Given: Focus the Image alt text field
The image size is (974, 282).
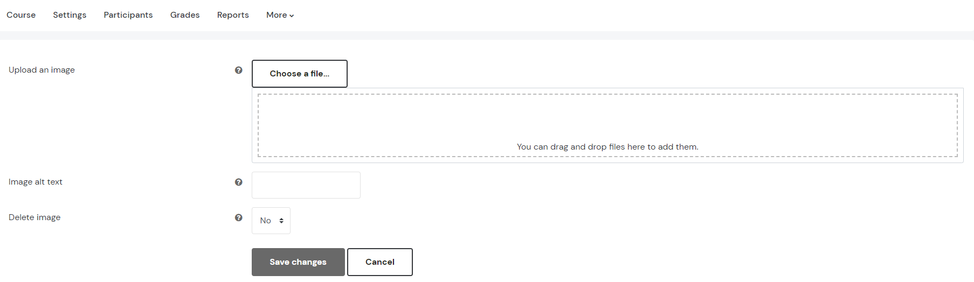Looking at the screenshot, I should coord(306,185).
